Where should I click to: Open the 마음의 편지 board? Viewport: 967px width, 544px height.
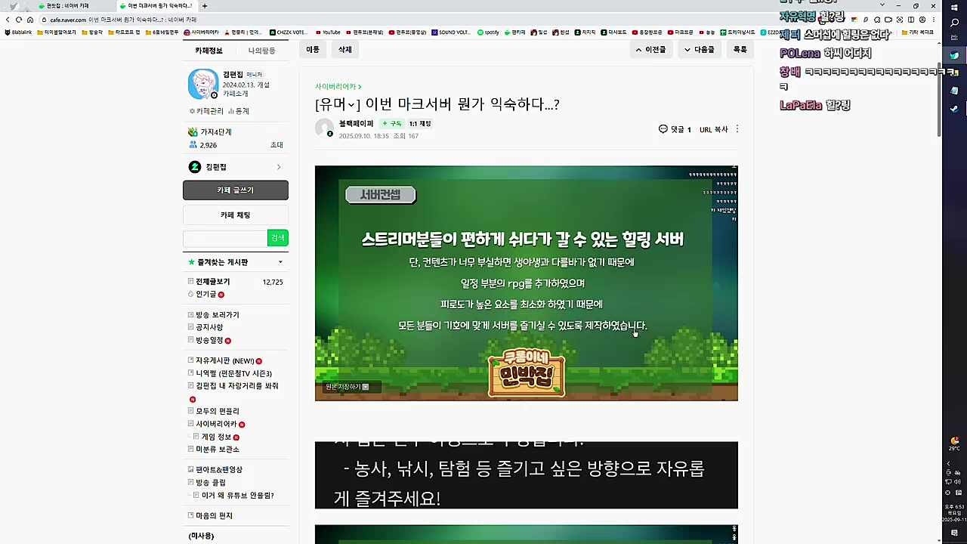210,516
